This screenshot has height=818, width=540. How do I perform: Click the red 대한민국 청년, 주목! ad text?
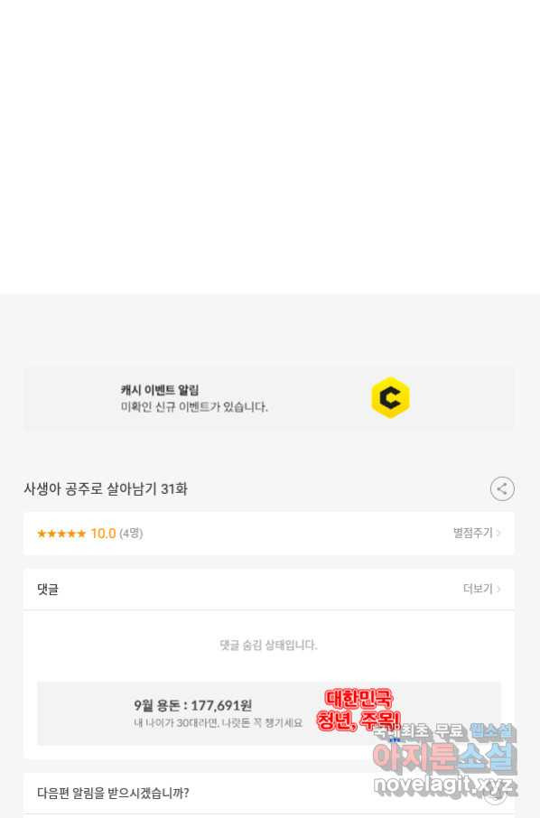[358, 710]
